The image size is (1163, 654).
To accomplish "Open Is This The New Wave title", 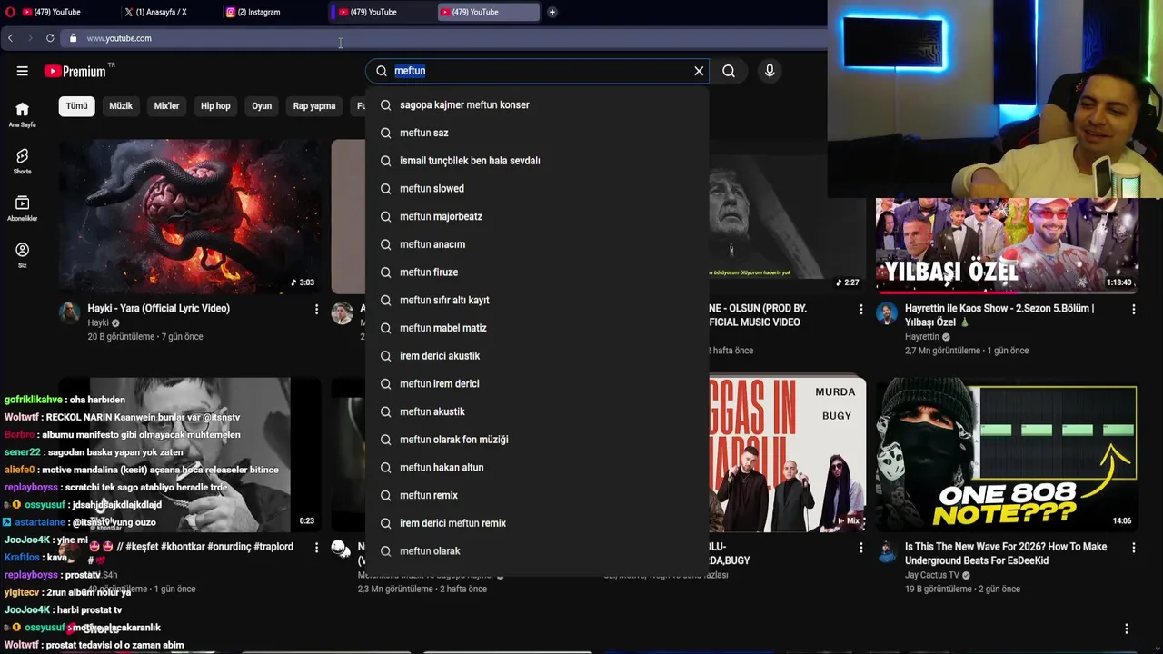I will [1006, 553].
